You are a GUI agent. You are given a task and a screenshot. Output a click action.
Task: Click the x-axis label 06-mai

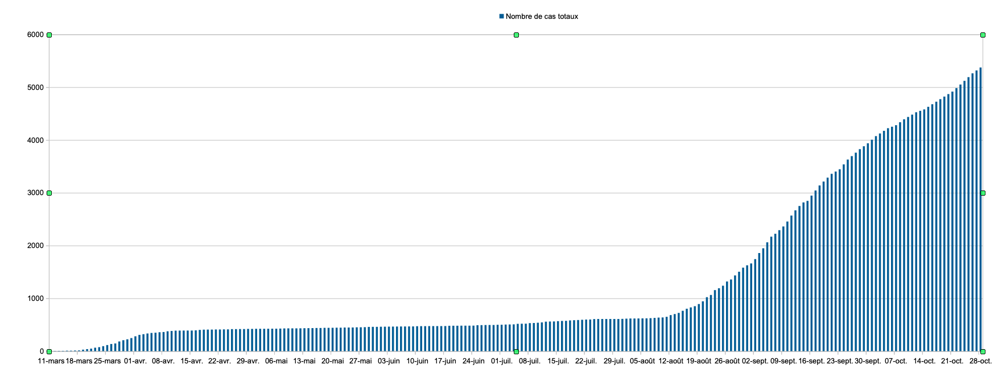[277, 361]
